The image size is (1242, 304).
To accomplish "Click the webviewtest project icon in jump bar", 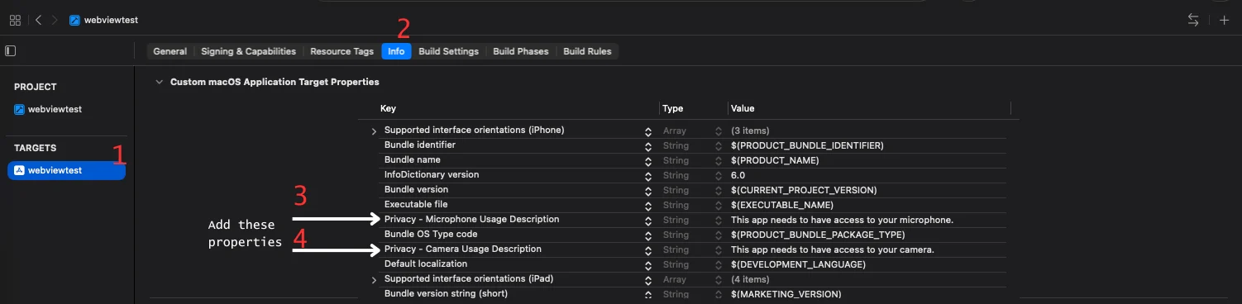I will pos(75,20).
